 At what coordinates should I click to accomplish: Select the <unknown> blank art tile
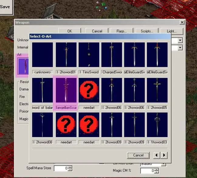42,55
